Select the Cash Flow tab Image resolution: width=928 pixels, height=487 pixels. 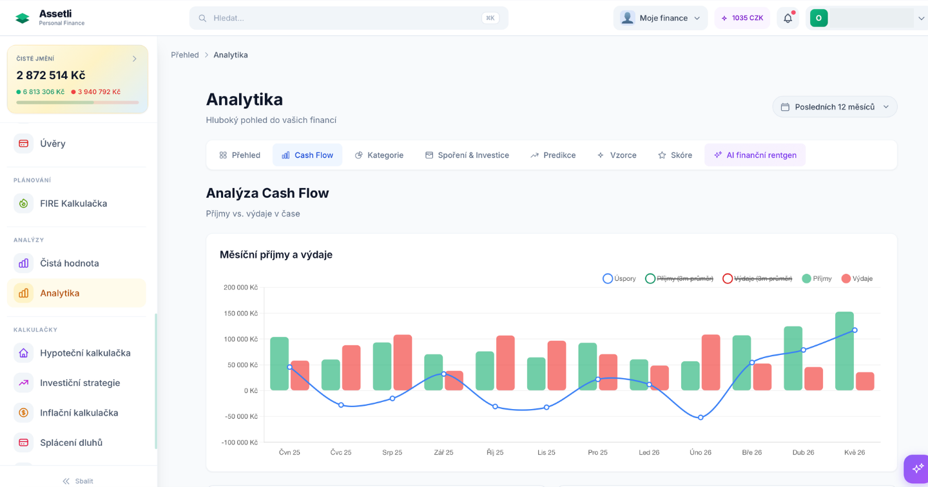click(307, 155)
